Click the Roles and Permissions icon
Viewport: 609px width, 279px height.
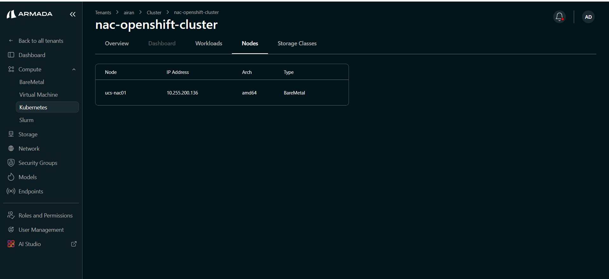[11, 215]
